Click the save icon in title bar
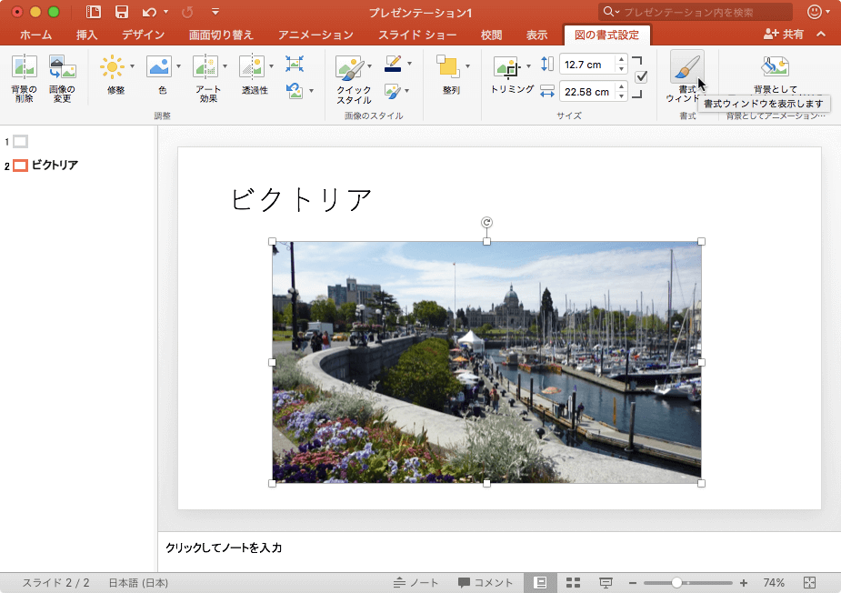Image resolution: width=841 pixels, height=593 pixels. pos(121,12)
